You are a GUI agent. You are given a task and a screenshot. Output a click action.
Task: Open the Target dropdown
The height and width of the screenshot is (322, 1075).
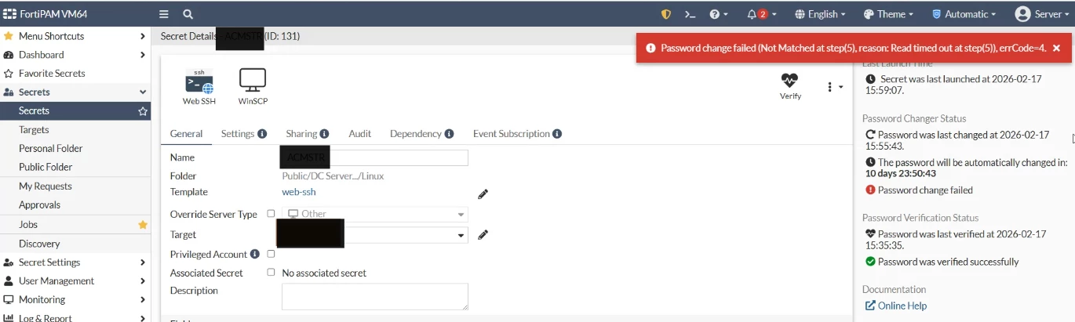pyautogui.click(x=375, y=235)
